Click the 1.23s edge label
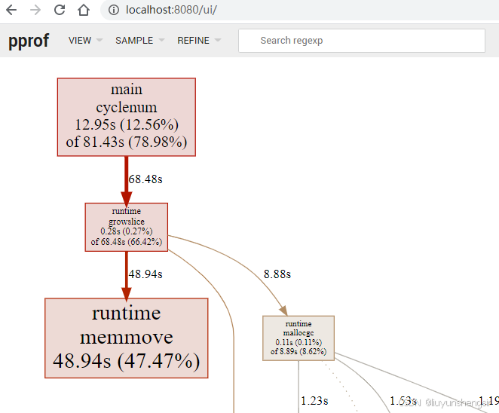The width and height of the screenshot is (499, 413). pos(314,401)
